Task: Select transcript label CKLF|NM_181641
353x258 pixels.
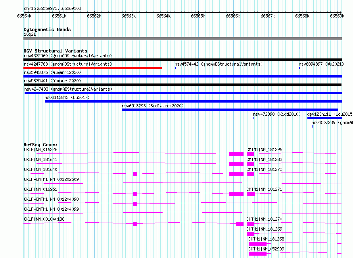Action: 40,159
